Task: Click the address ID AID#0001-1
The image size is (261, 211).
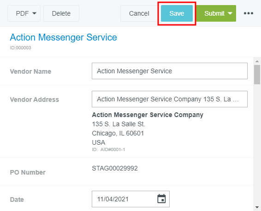Action: coord(113,149)
